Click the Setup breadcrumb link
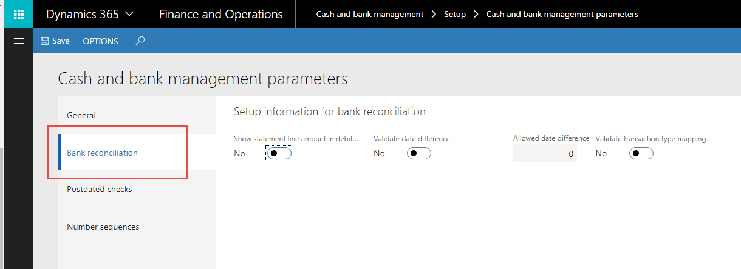 (x=454, y=14)
